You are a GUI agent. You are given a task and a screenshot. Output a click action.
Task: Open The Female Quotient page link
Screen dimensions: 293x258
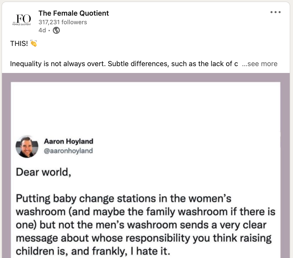(74, 13)
